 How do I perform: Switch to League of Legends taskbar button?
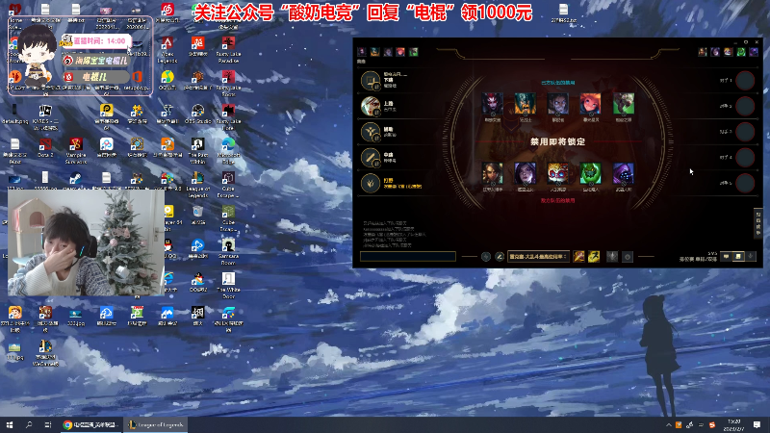156,424
